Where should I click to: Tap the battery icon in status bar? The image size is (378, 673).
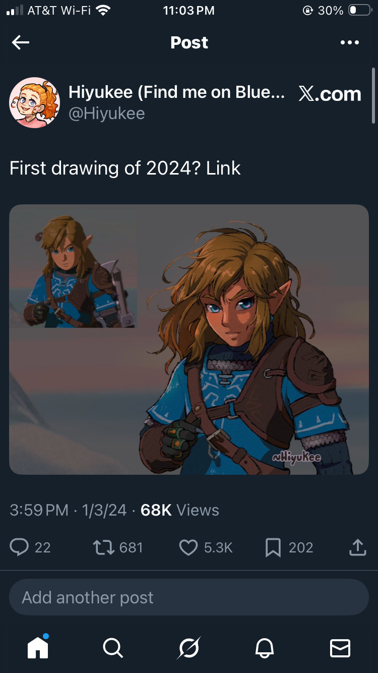359,10
